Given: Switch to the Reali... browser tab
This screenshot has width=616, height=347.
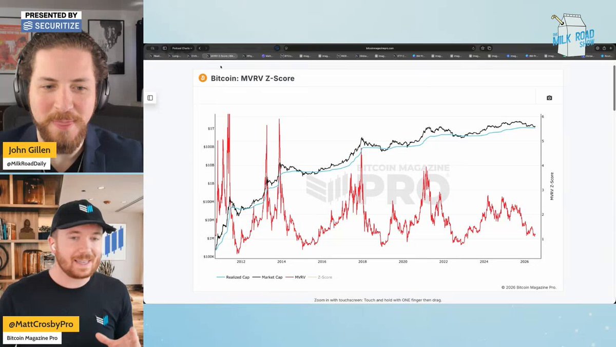Looking at the screenshot, I should point(155,56).
